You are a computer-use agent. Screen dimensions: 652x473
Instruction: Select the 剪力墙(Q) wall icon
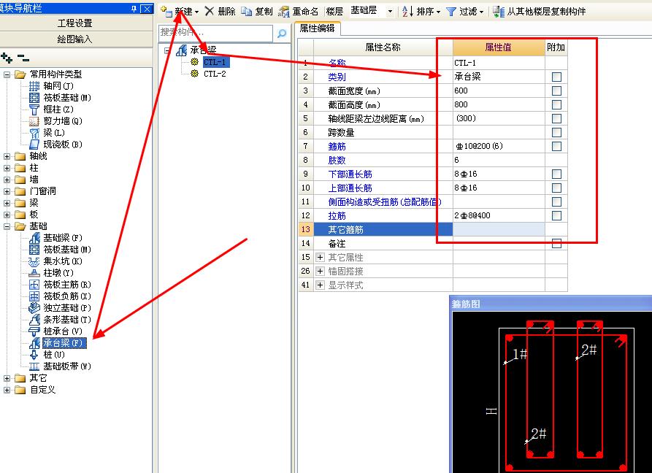tap(34, 121)
